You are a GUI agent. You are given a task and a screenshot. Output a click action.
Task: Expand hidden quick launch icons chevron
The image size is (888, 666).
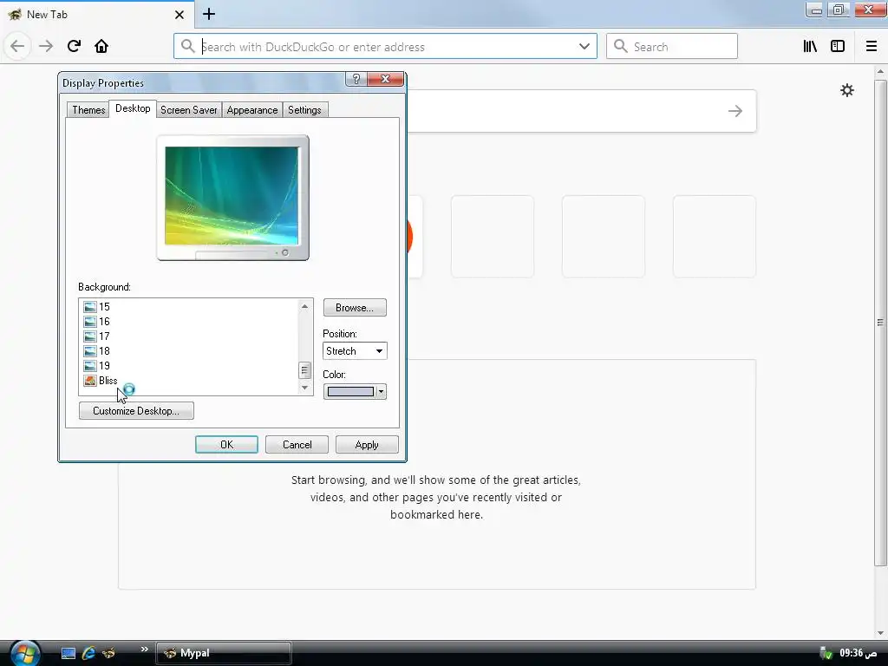pyautogui.click(x=145, y=649)
